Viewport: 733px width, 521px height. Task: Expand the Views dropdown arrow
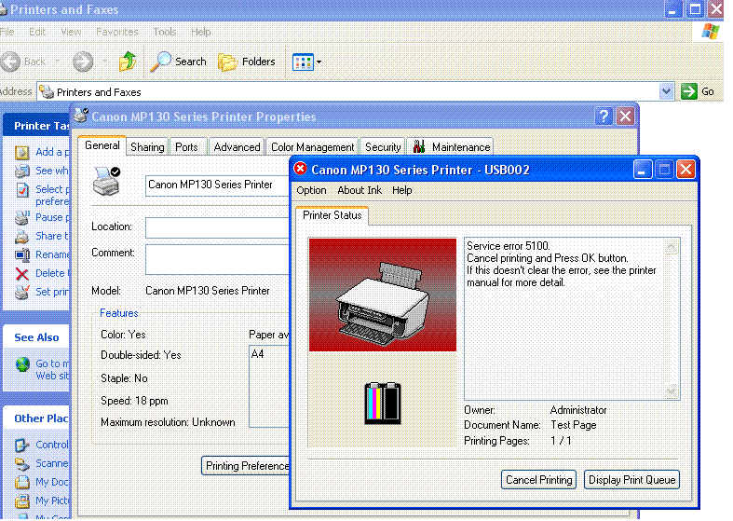coord(319,62)
